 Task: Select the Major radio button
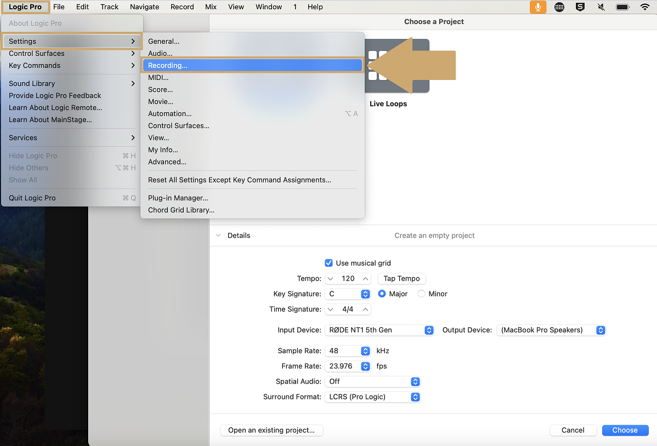382,294
